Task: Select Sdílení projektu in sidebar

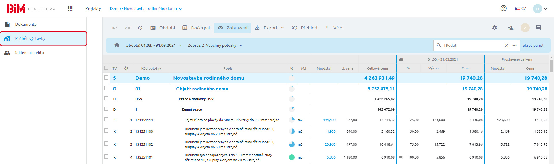Action: click(x=29, y=53)
